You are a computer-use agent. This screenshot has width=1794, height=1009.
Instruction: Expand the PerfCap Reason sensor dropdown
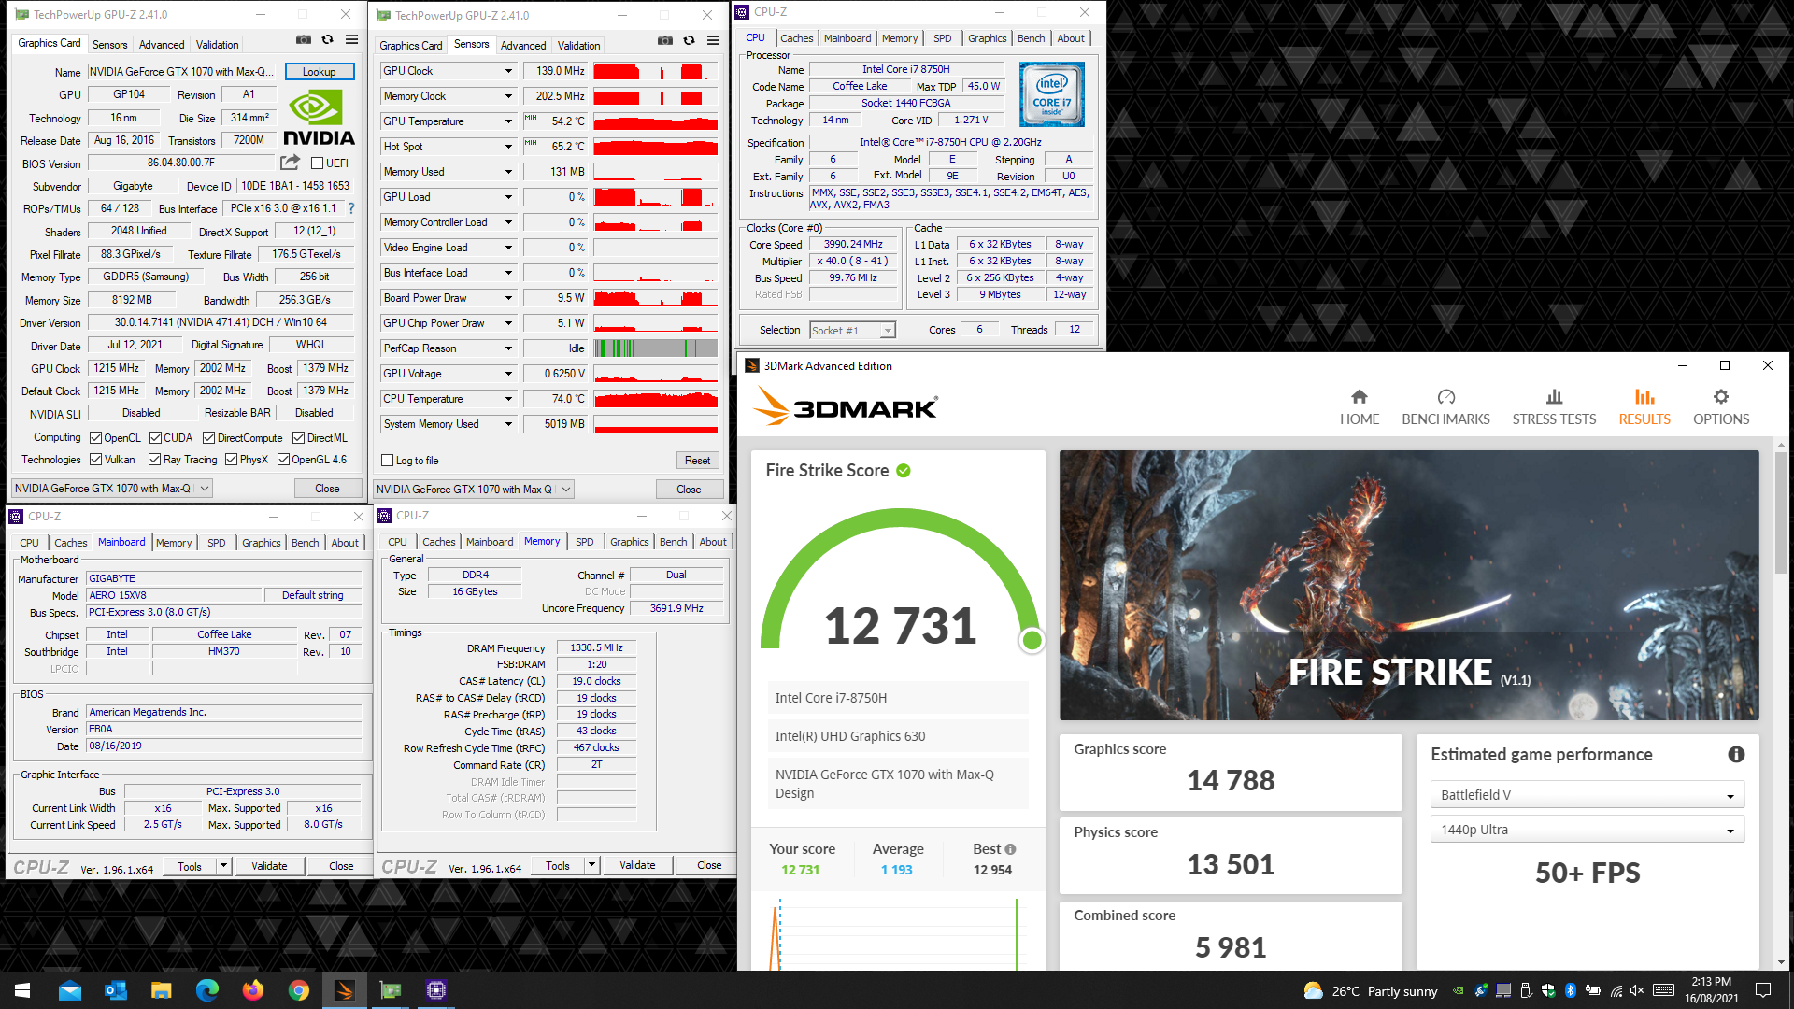[509, 348]
